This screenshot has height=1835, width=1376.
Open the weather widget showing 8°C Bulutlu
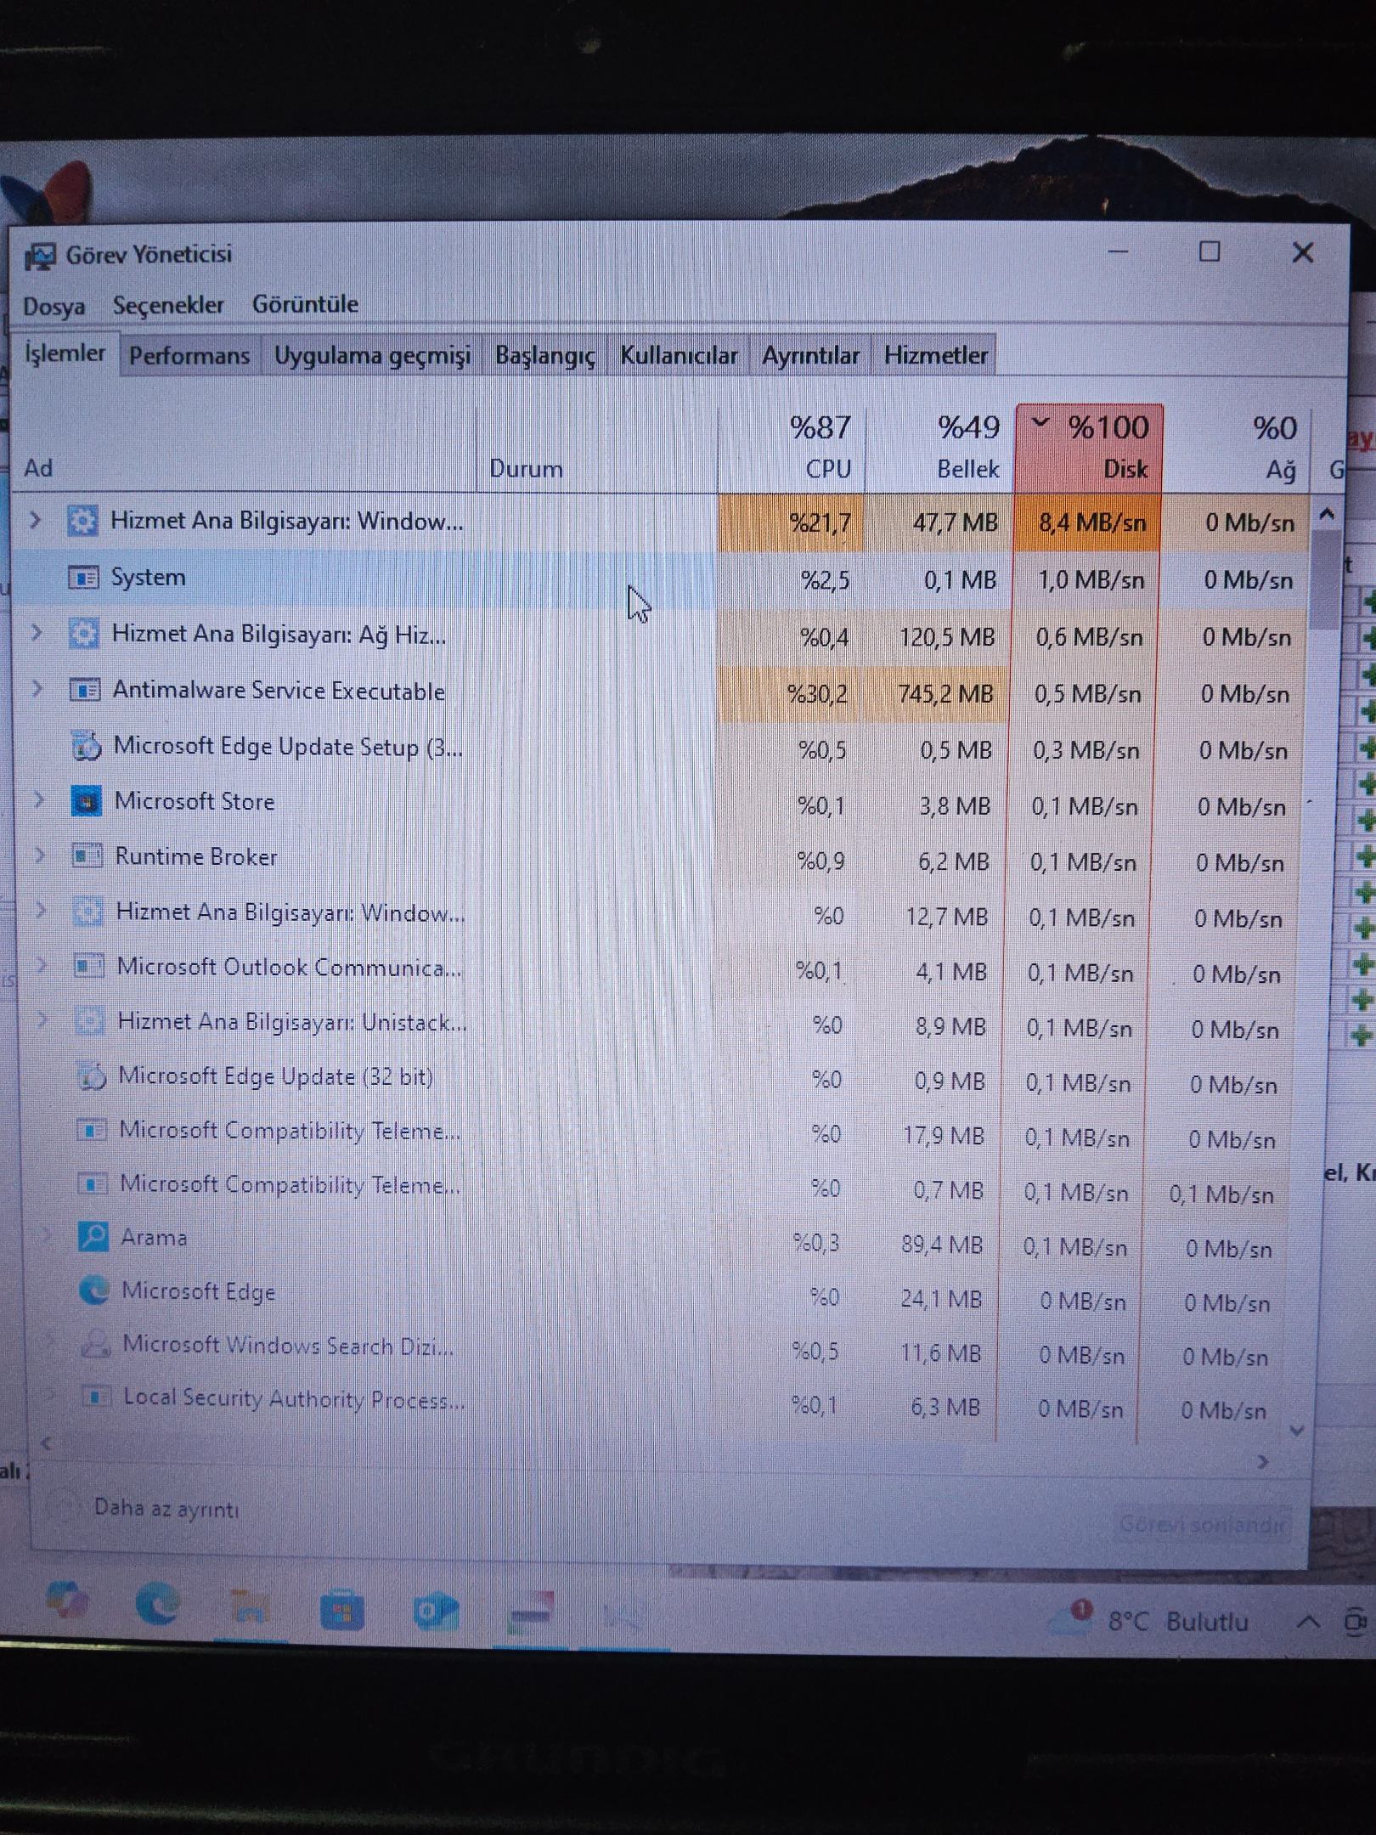pos(1149,1619)
